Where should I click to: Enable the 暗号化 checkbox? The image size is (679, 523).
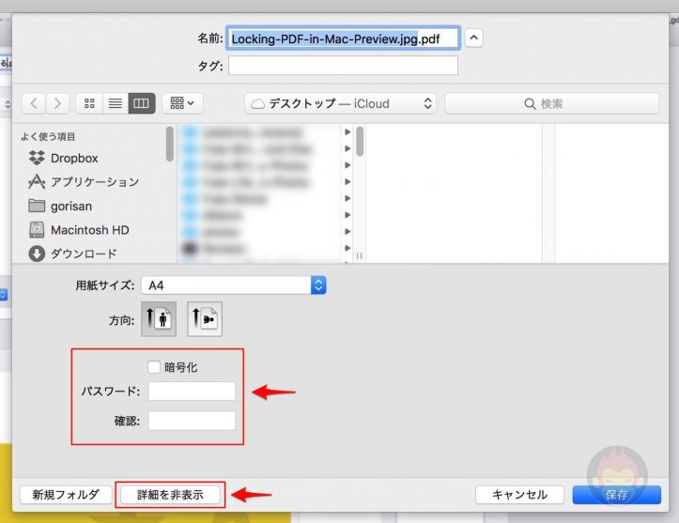coord(154,367)
